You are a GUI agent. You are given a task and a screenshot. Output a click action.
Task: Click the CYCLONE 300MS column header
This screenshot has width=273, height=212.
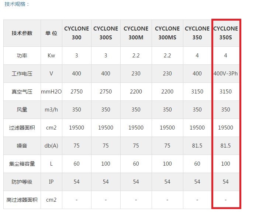point(167,33)
